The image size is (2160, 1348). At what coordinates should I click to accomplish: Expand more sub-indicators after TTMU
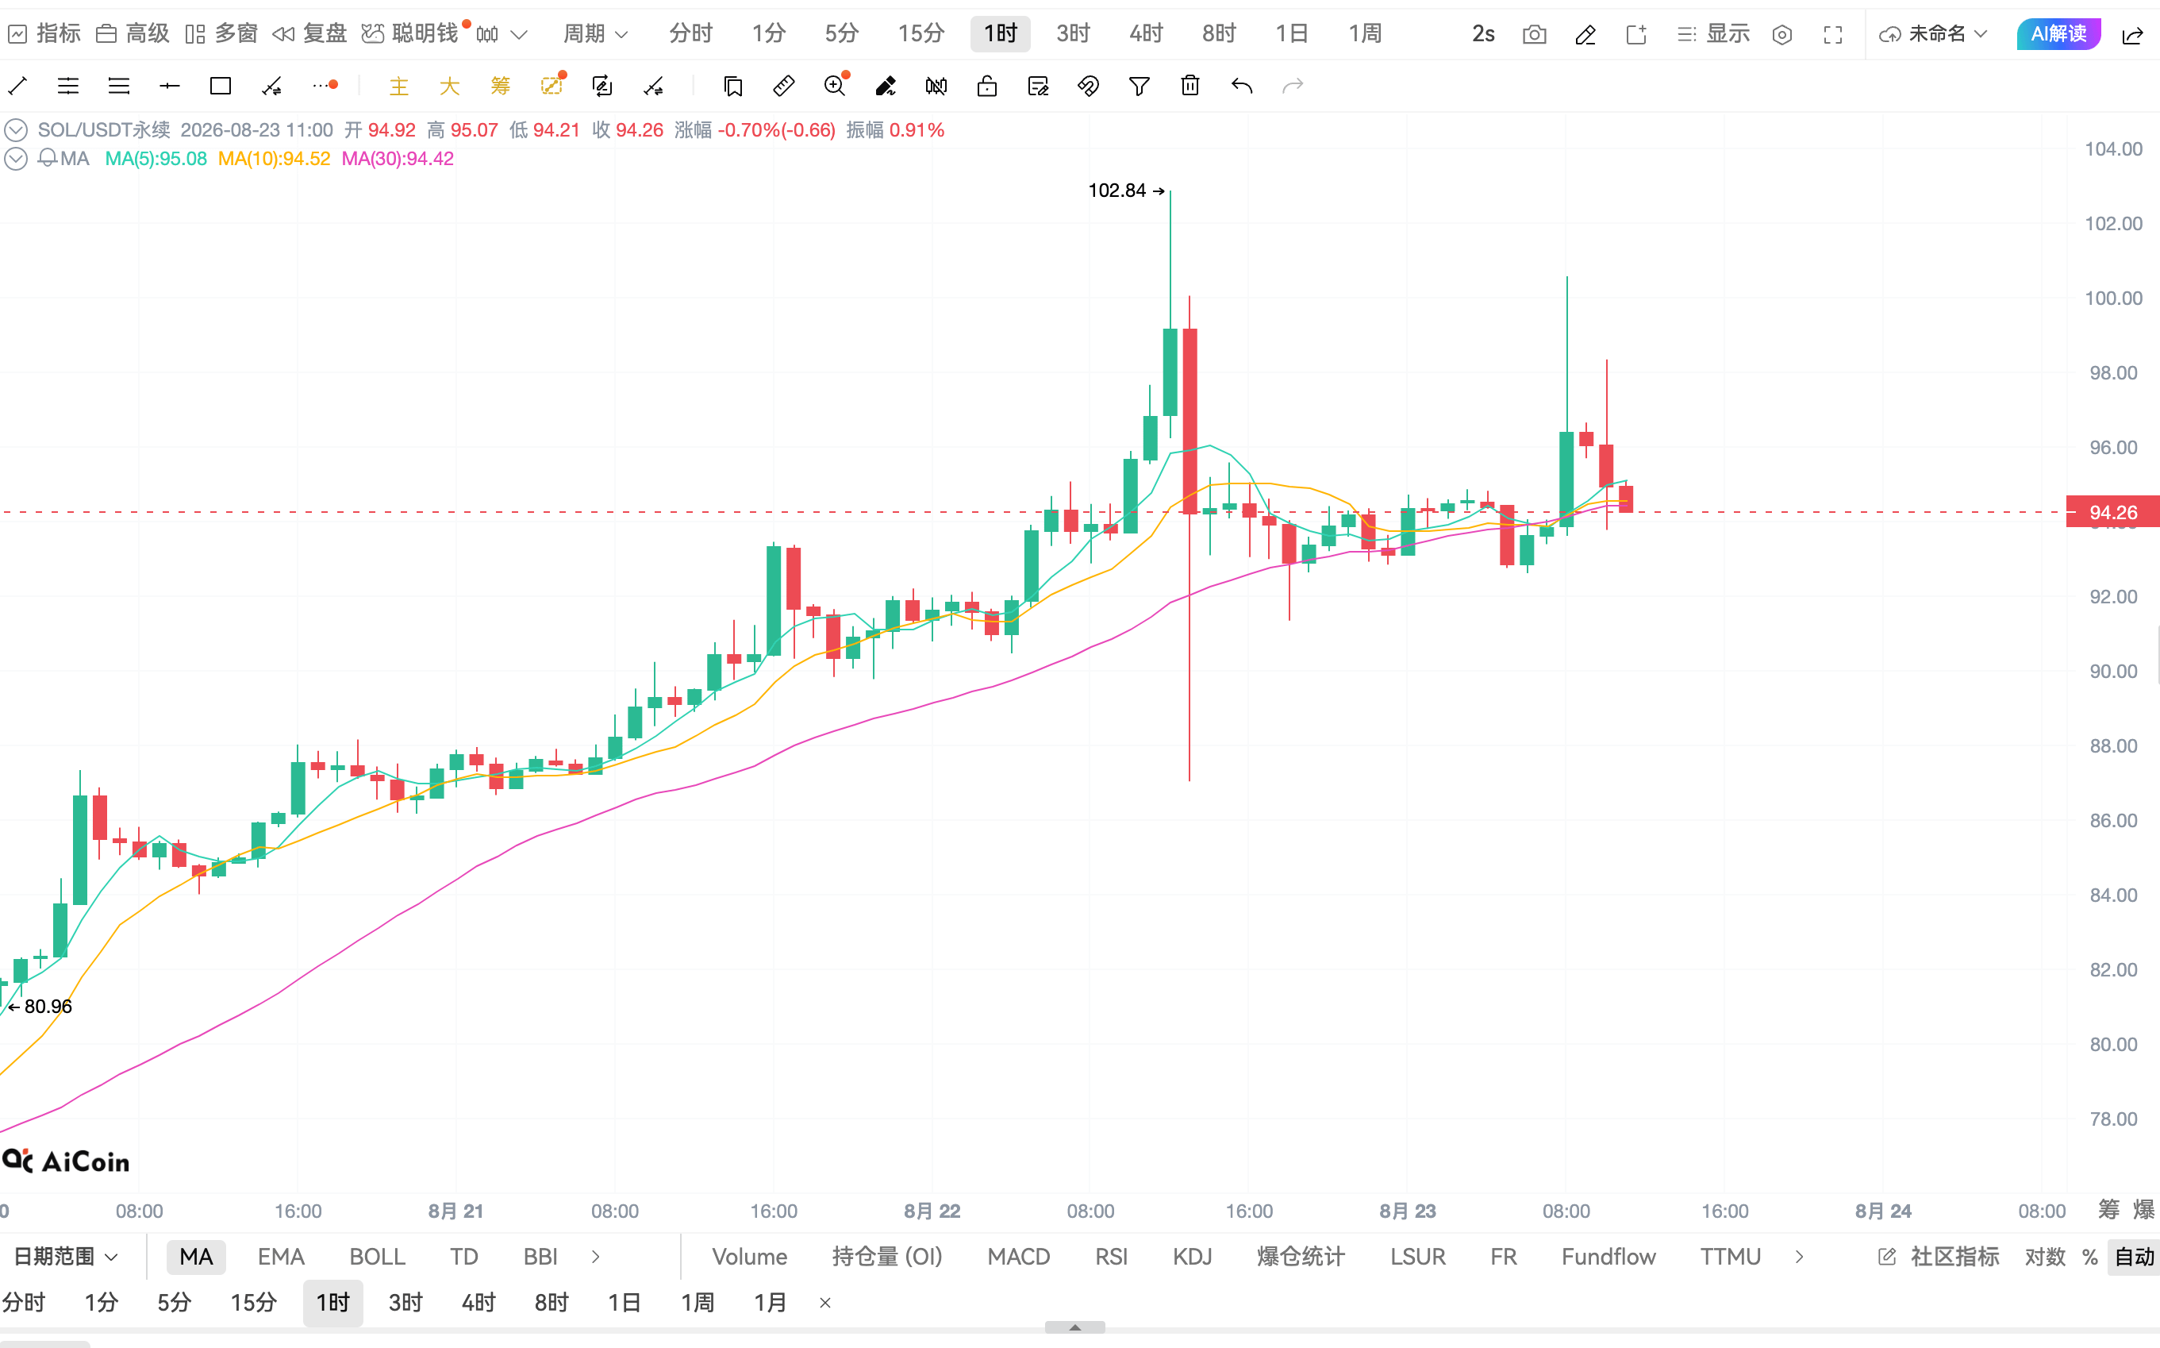point(1799,1256)
